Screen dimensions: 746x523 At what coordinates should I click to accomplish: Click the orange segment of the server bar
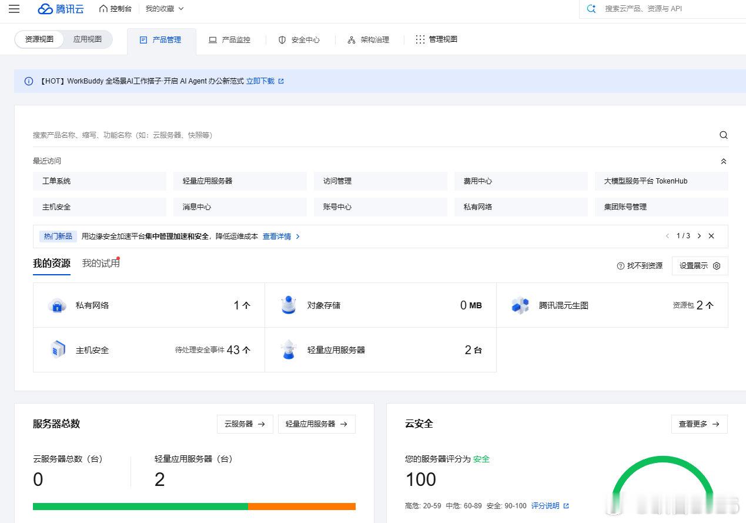point(302,507)
